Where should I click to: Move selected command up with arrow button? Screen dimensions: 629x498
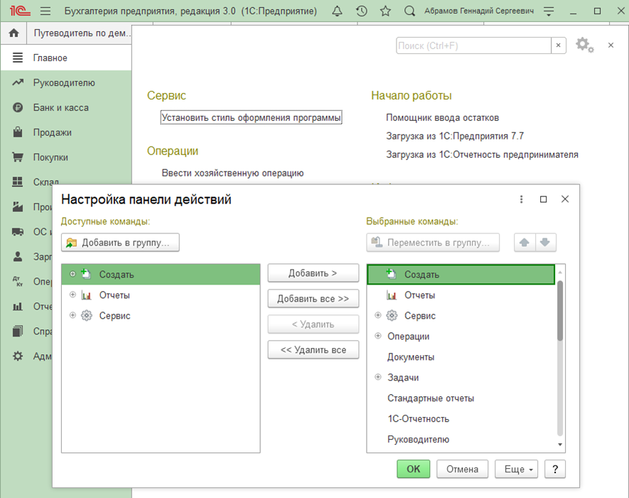tap(525, 243)
